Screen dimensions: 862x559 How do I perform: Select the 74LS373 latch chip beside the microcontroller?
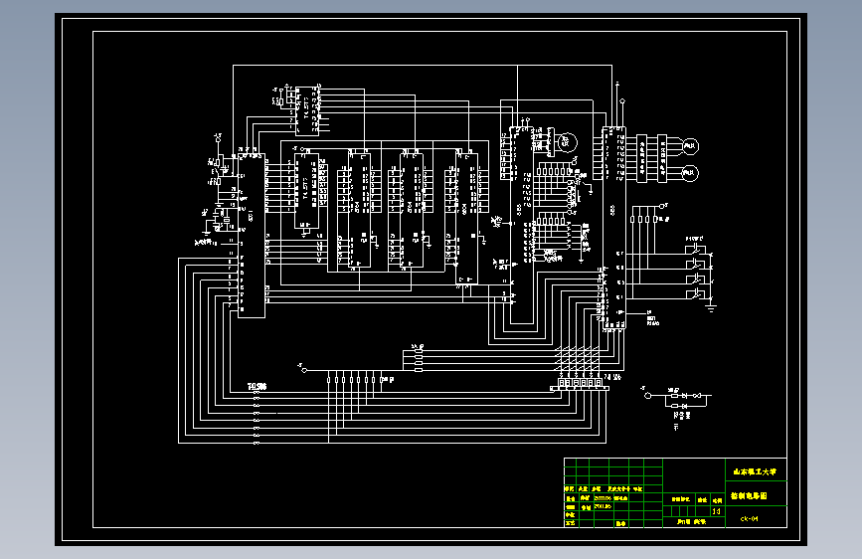coord(306,191)
